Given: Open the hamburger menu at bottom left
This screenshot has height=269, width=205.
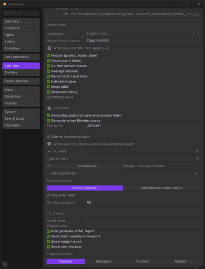Looking at the screenshot, I should pos(5,264).
